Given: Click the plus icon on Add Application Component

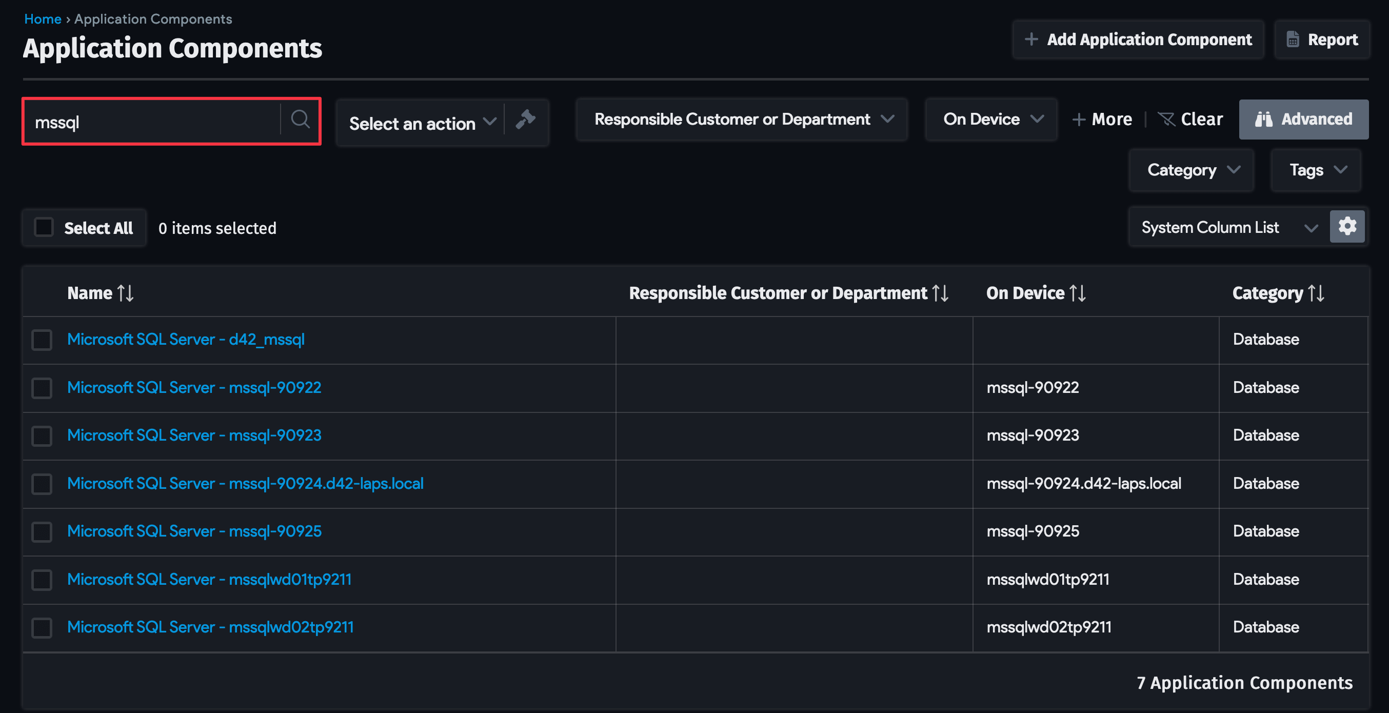Looking at the screenshot, I should coord(1032,39).
